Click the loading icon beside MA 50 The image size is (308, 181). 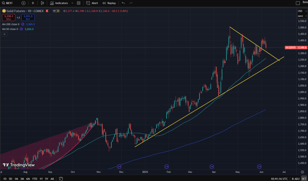21,29
